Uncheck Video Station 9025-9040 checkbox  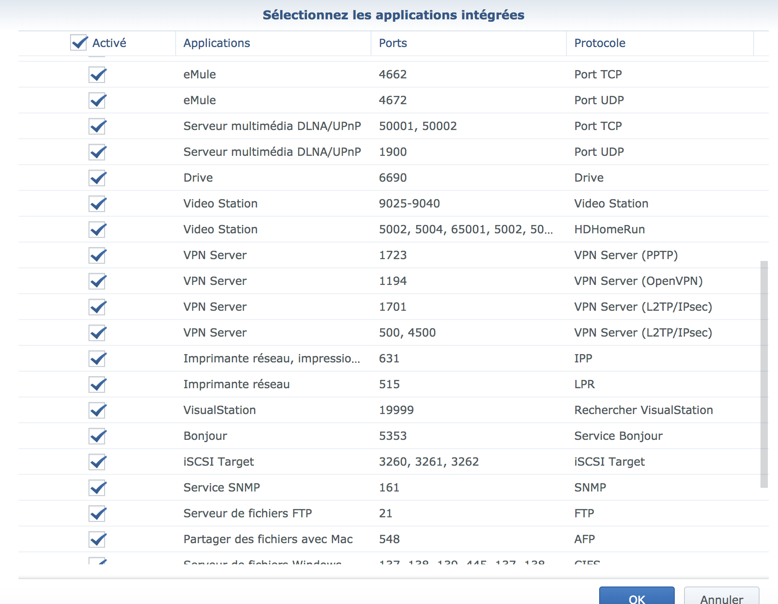coord(98,204)
